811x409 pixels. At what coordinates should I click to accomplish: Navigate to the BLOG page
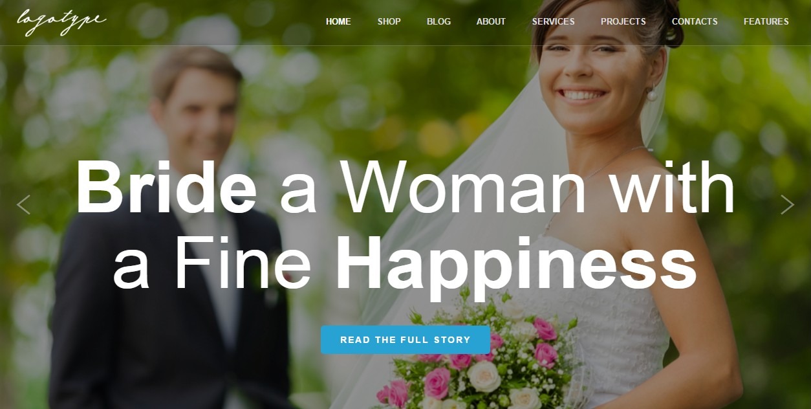pyautogui.click(x=438, y=21)
